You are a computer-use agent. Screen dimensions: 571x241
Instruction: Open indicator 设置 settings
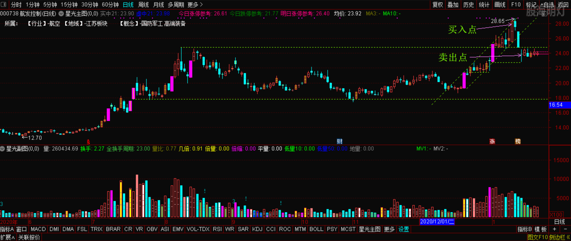(x=404, y=229)
